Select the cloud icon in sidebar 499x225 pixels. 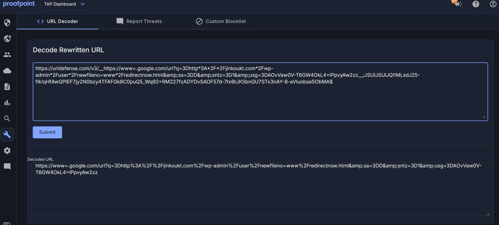click(x=7, y=71)
